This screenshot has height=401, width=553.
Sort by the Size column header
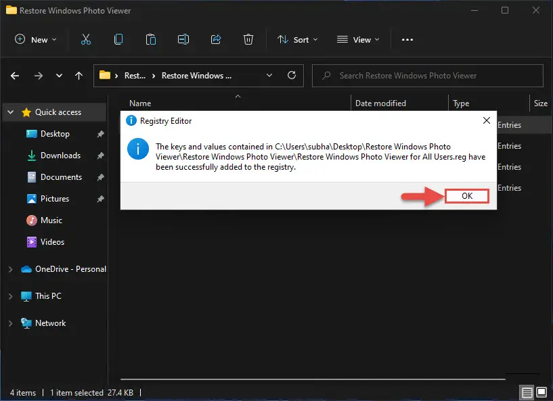click(x=541, y=103)
